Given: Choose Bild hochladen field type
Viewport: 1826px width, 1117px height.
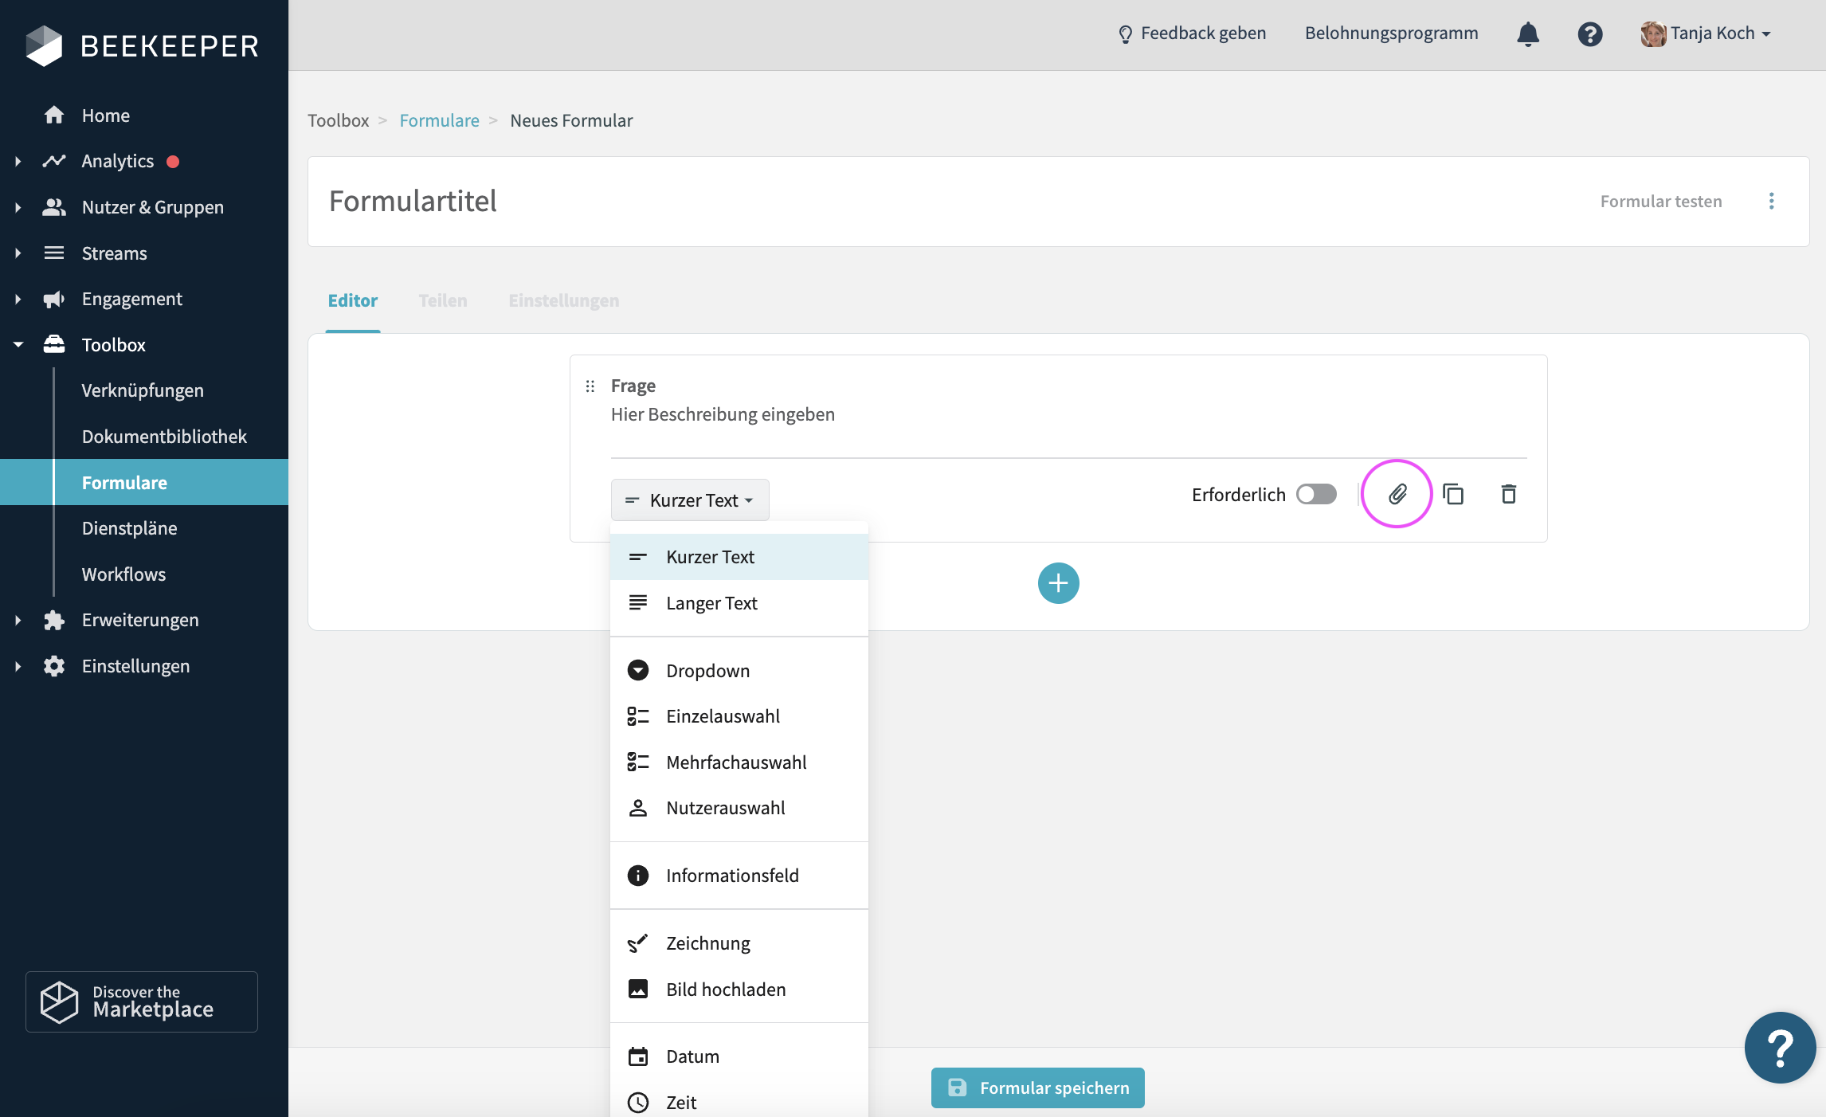Looking at the screenshot, I should pyautogui.click(x=726, y=990).
